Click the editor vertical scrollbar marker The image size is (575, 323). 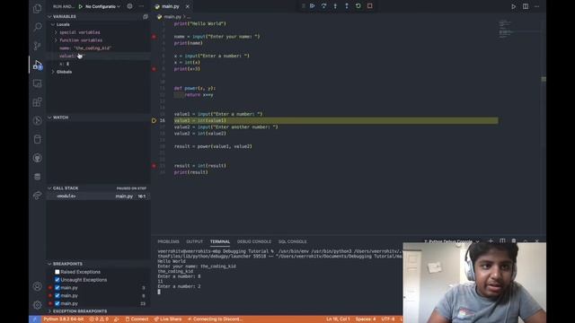544,79
